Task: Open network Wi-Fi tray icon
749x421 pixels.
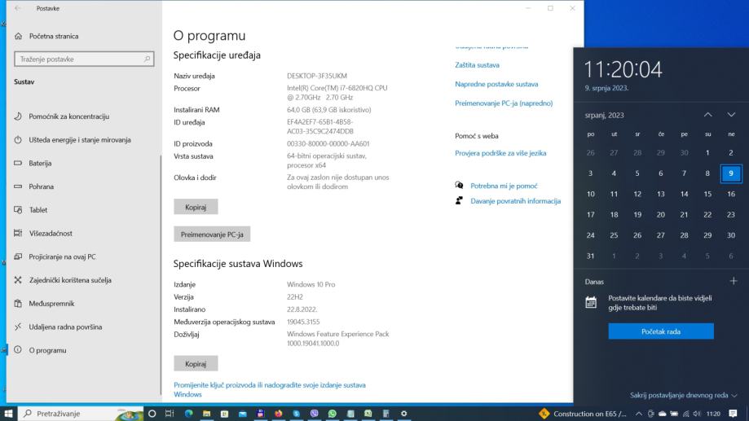Action: 686,414
